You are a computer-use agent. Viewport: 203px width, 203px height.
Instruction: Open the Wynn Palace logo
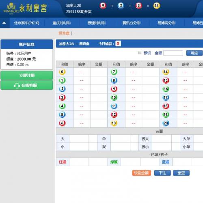25,9
